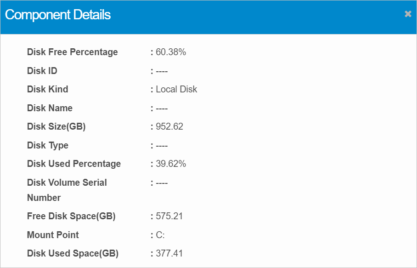Click the Disk Type label
This screenshot has width=417, height=268.
point(48,145)
